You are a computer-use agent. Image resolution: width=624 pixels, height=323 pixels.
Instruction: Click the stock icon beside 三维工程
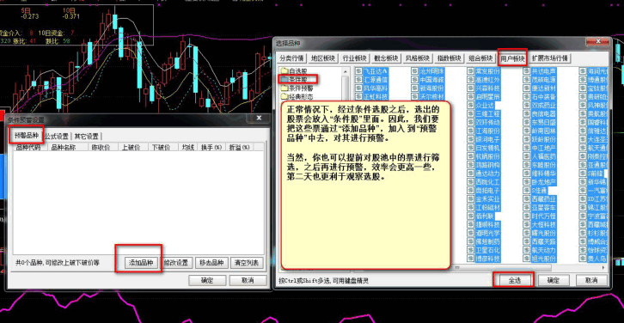471,113
